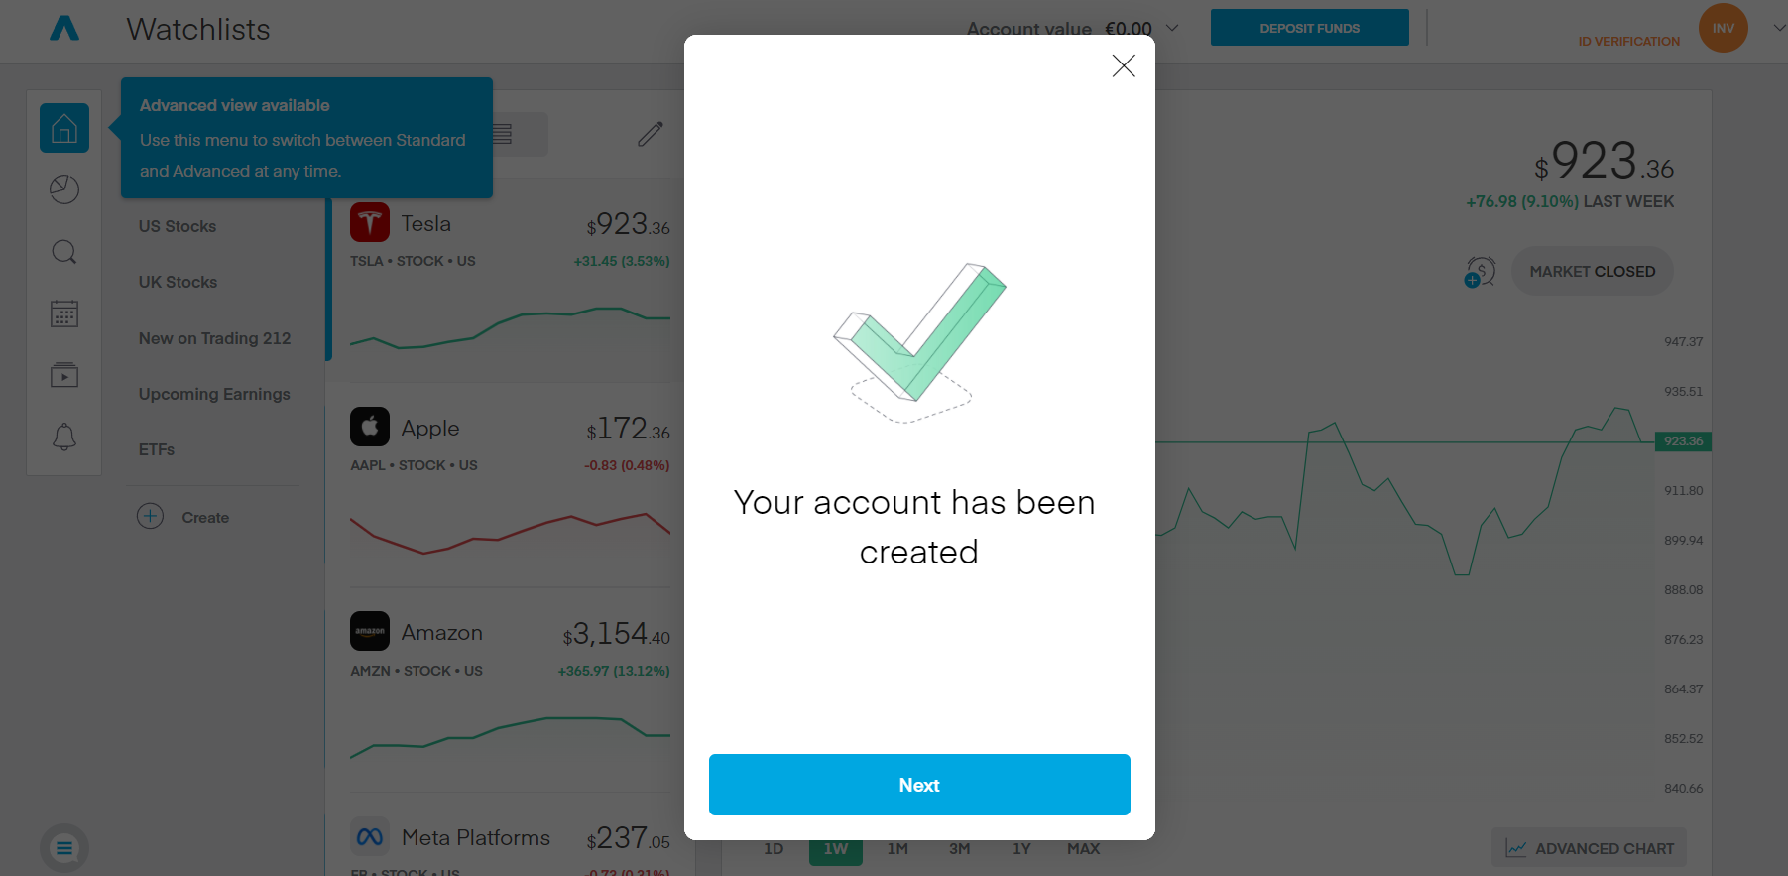Click the Deposit Funds button
The image size is (1788, 876).
click(x=1309, y=28)
